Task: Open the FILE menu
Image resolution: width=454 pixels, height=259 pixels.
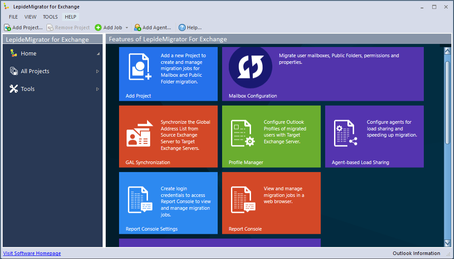Action: (13, 17)
